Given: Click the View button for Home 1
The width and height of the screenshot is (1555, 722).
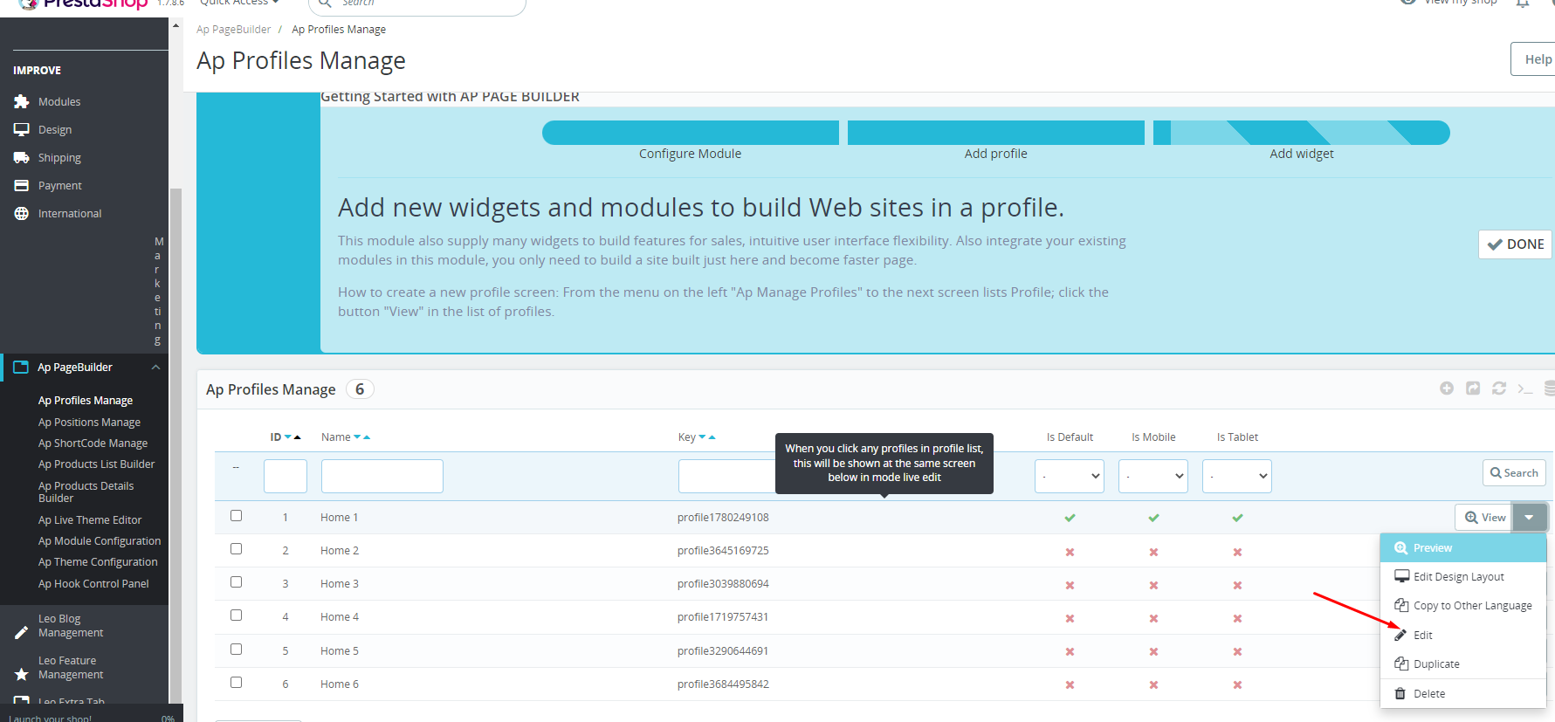Looking at the screenshot, I should coord(1484,518).
